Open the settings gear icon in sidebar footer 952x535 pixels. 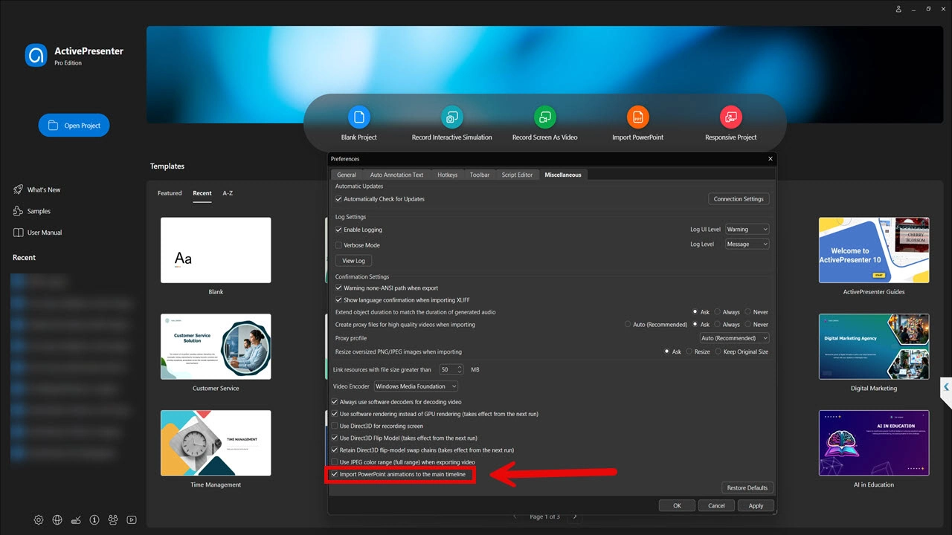point(39,520)
